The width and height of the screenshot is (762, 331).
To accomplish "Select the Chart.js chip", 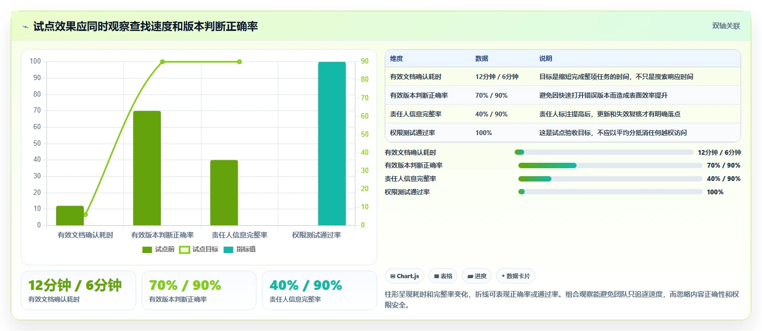I will click(x=405, y=276).
